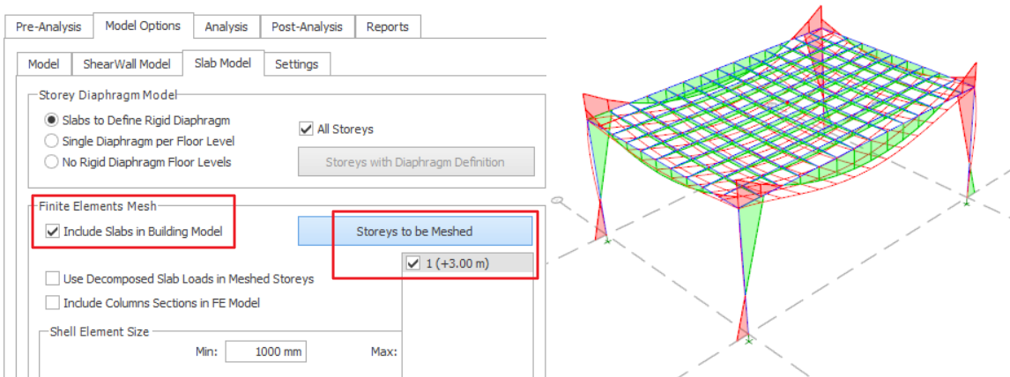Image resolution: width=1010 pixels, height=377 pixels.
Task: Select the Reports tab
Action: (388, 26)
